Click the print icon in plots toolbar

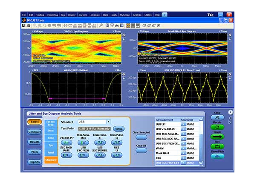(x=28, y=26)
